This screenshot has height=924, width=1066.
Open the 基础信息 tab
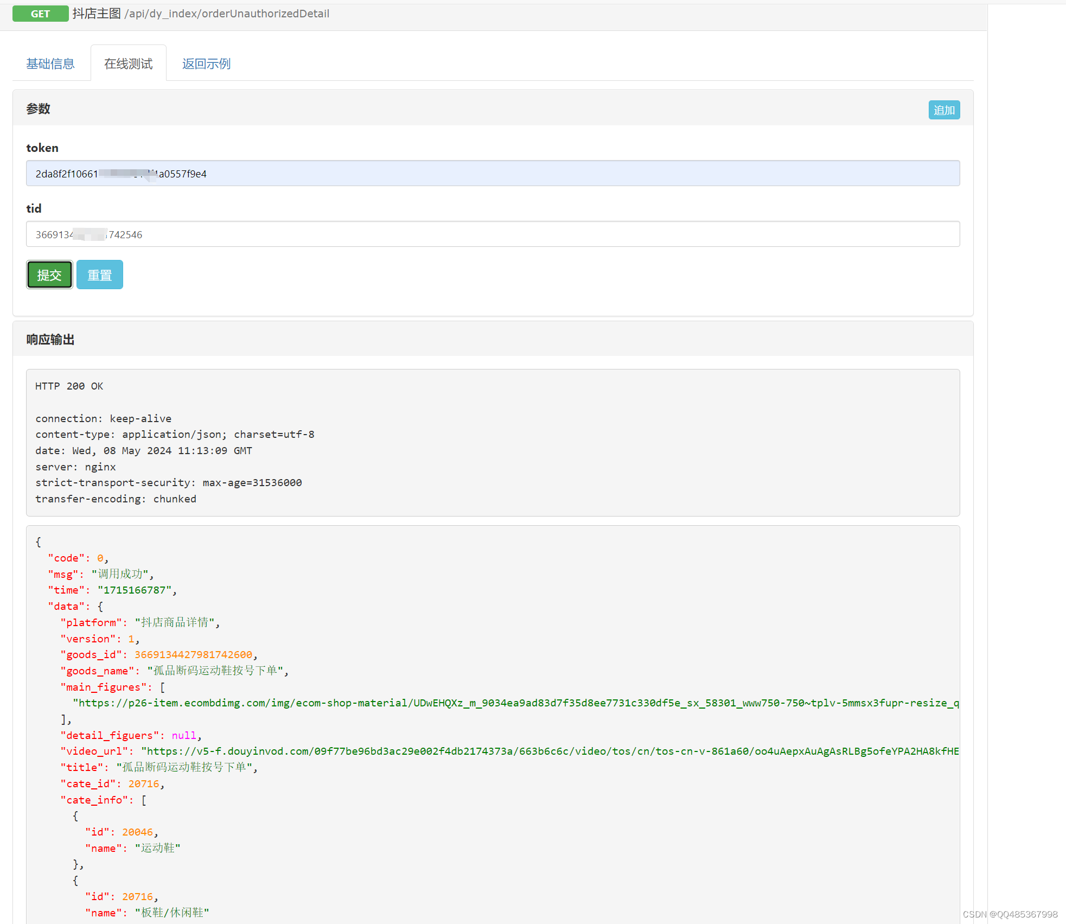(x=50, y=64)
